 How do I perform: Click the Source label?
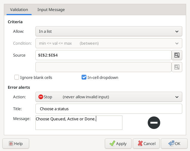point(19,55)
